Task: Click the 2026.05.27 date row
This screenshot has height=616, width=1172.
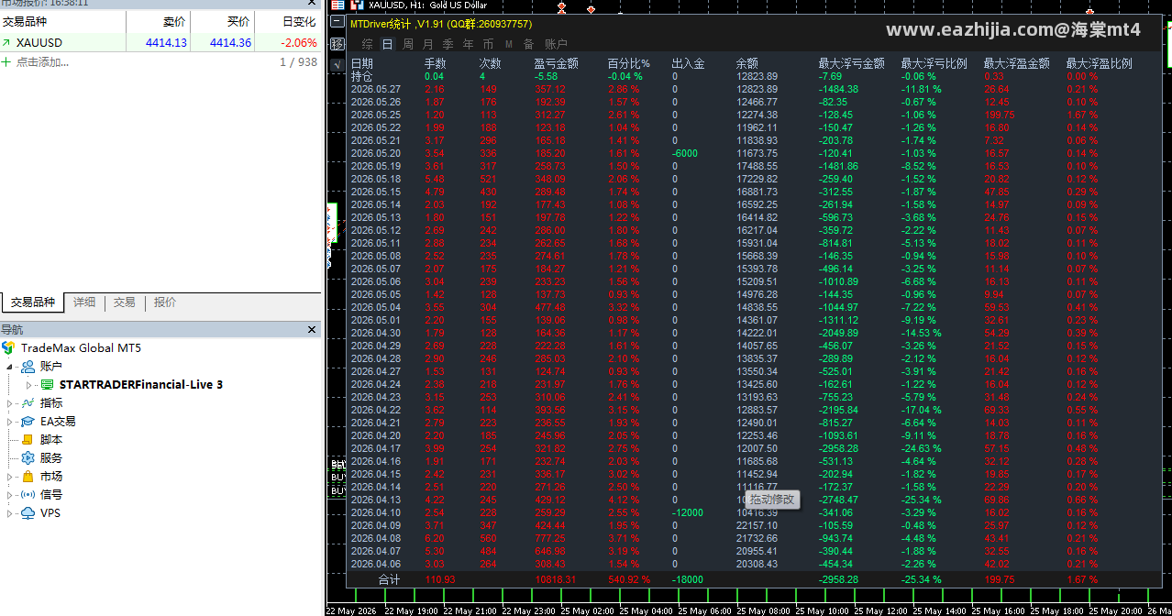Action: pyautogui.click(x=376, y=89)
